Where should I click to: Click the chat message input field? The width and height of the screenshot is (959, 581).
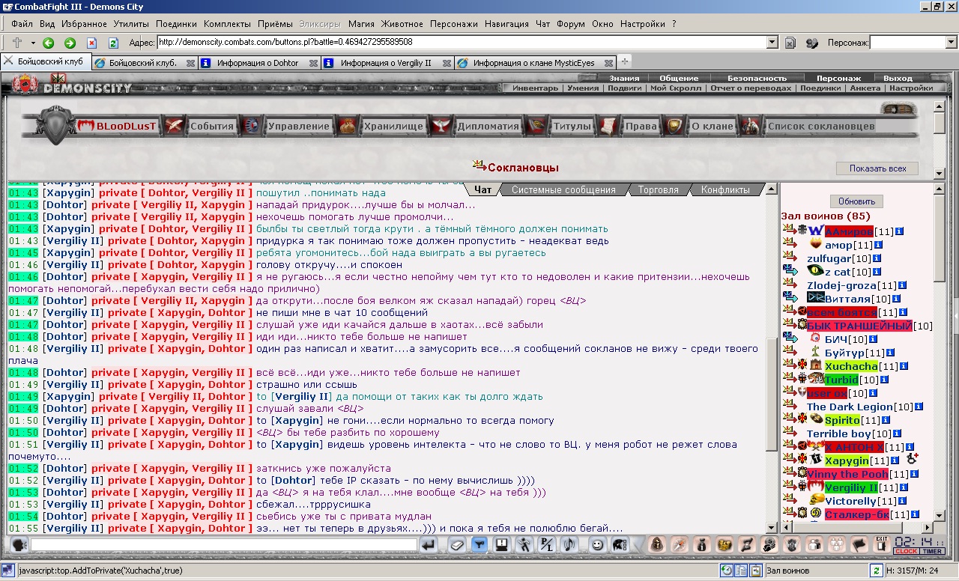tap(224, 545)
